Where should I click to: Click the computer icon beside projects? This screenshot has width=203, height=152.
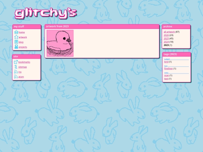pos(16,47)
